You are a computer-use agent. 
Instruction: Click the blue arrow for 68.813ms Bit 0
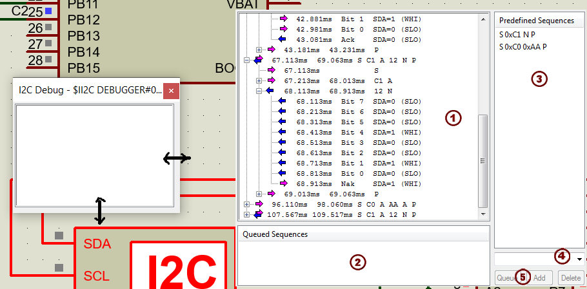[x=283, y=173]
